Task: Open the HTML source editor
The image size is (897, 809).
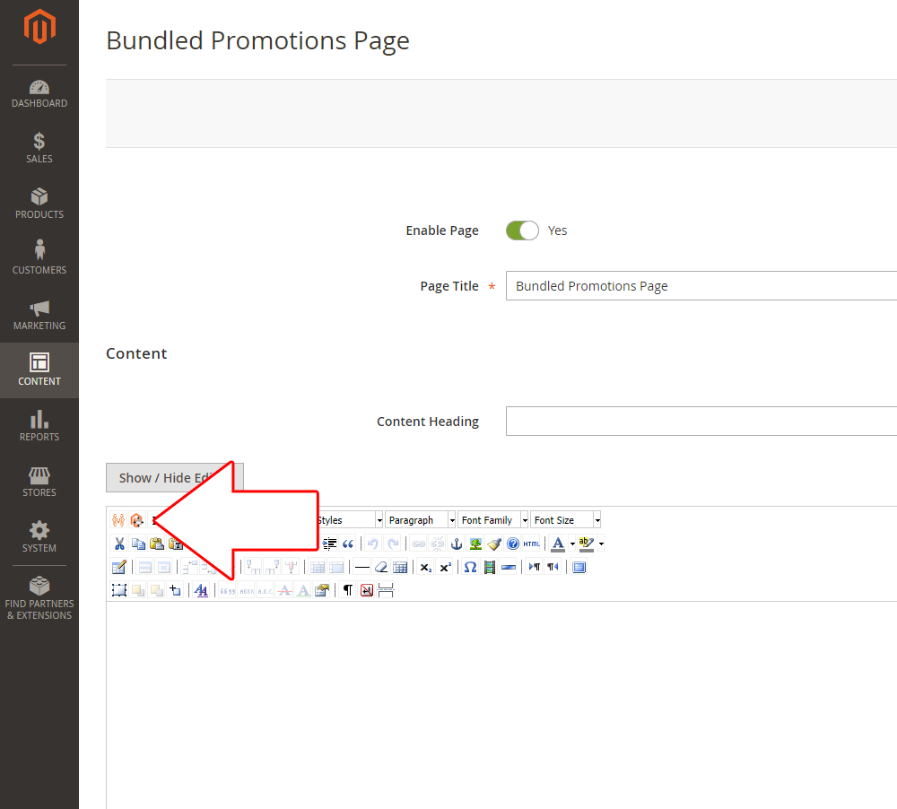Action: (531, 544)
